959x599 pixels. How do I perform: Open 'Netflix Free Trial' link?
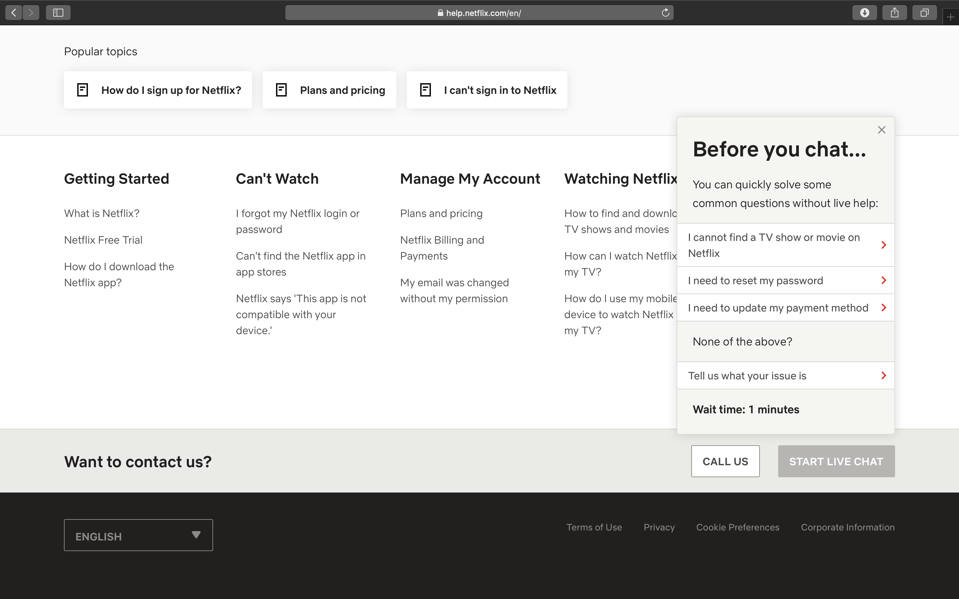point(103,240)
